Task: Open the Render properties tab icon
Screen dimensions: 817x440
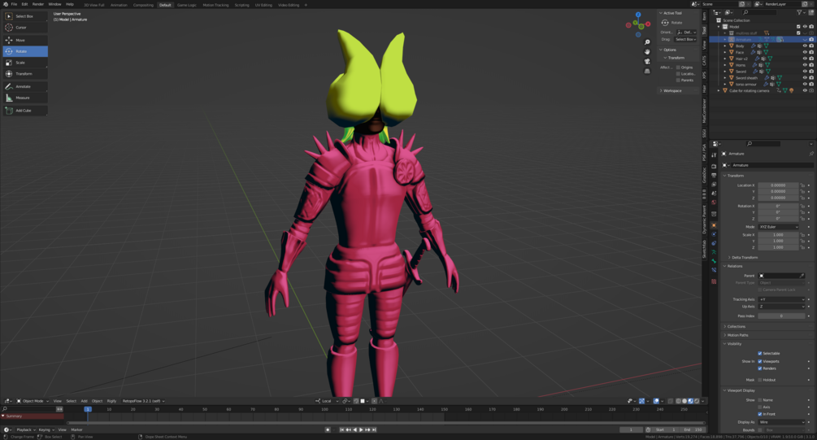Action: pos(714,166)
